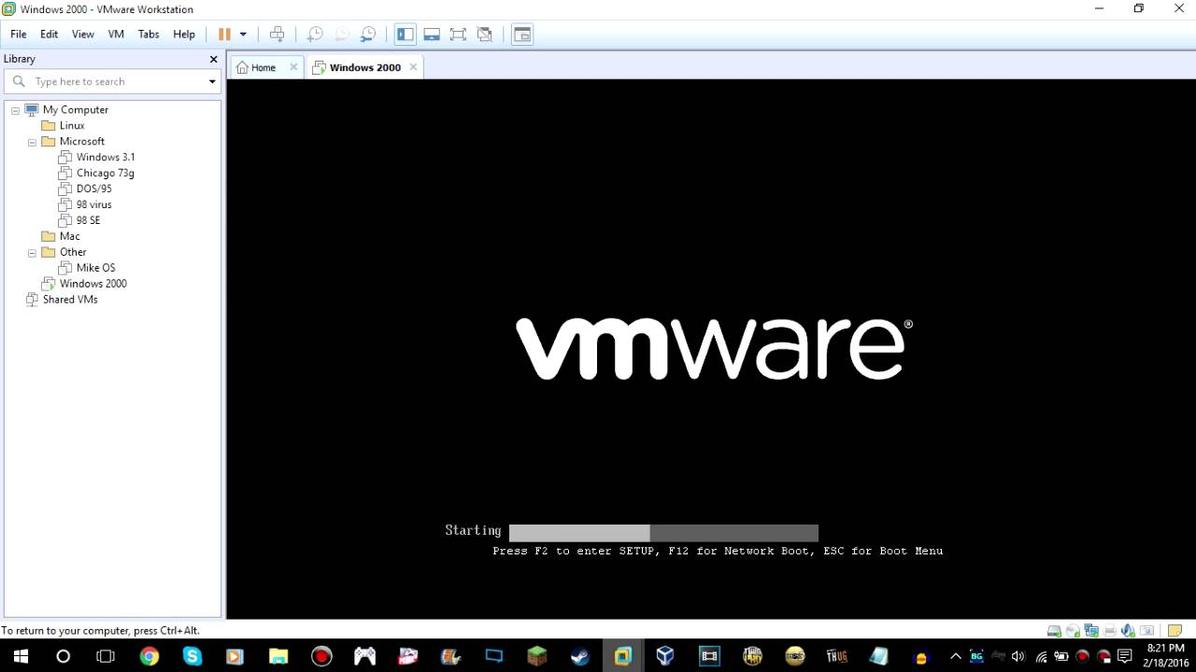Open the File menu
This screenshot has height=672, width=1196.
tap(19, 35)
